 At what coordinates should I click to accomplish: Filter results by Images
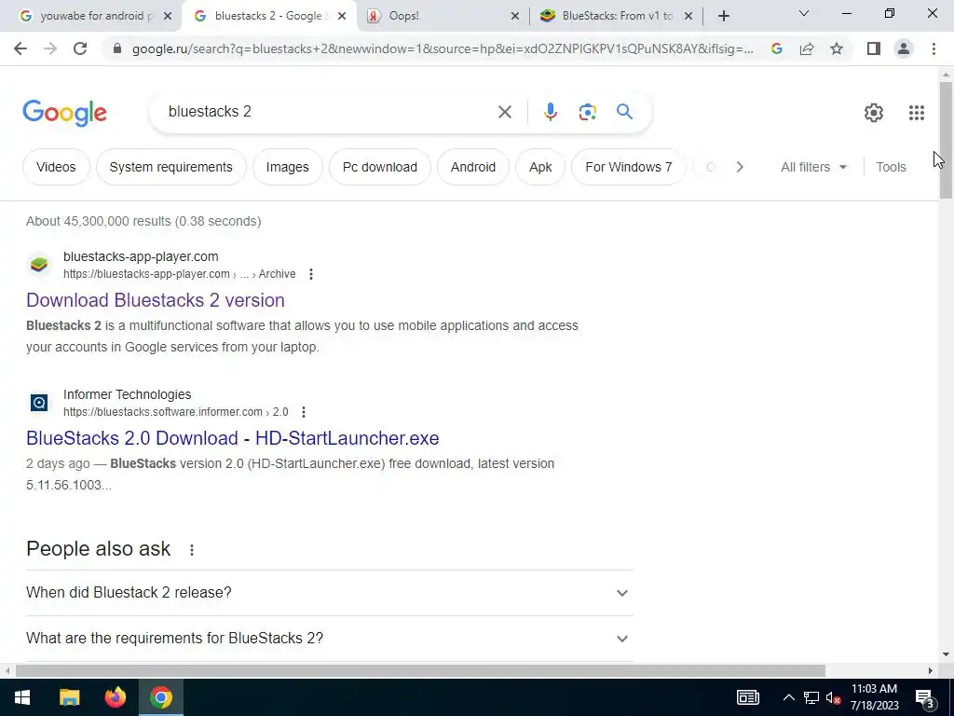coord(287,167)
